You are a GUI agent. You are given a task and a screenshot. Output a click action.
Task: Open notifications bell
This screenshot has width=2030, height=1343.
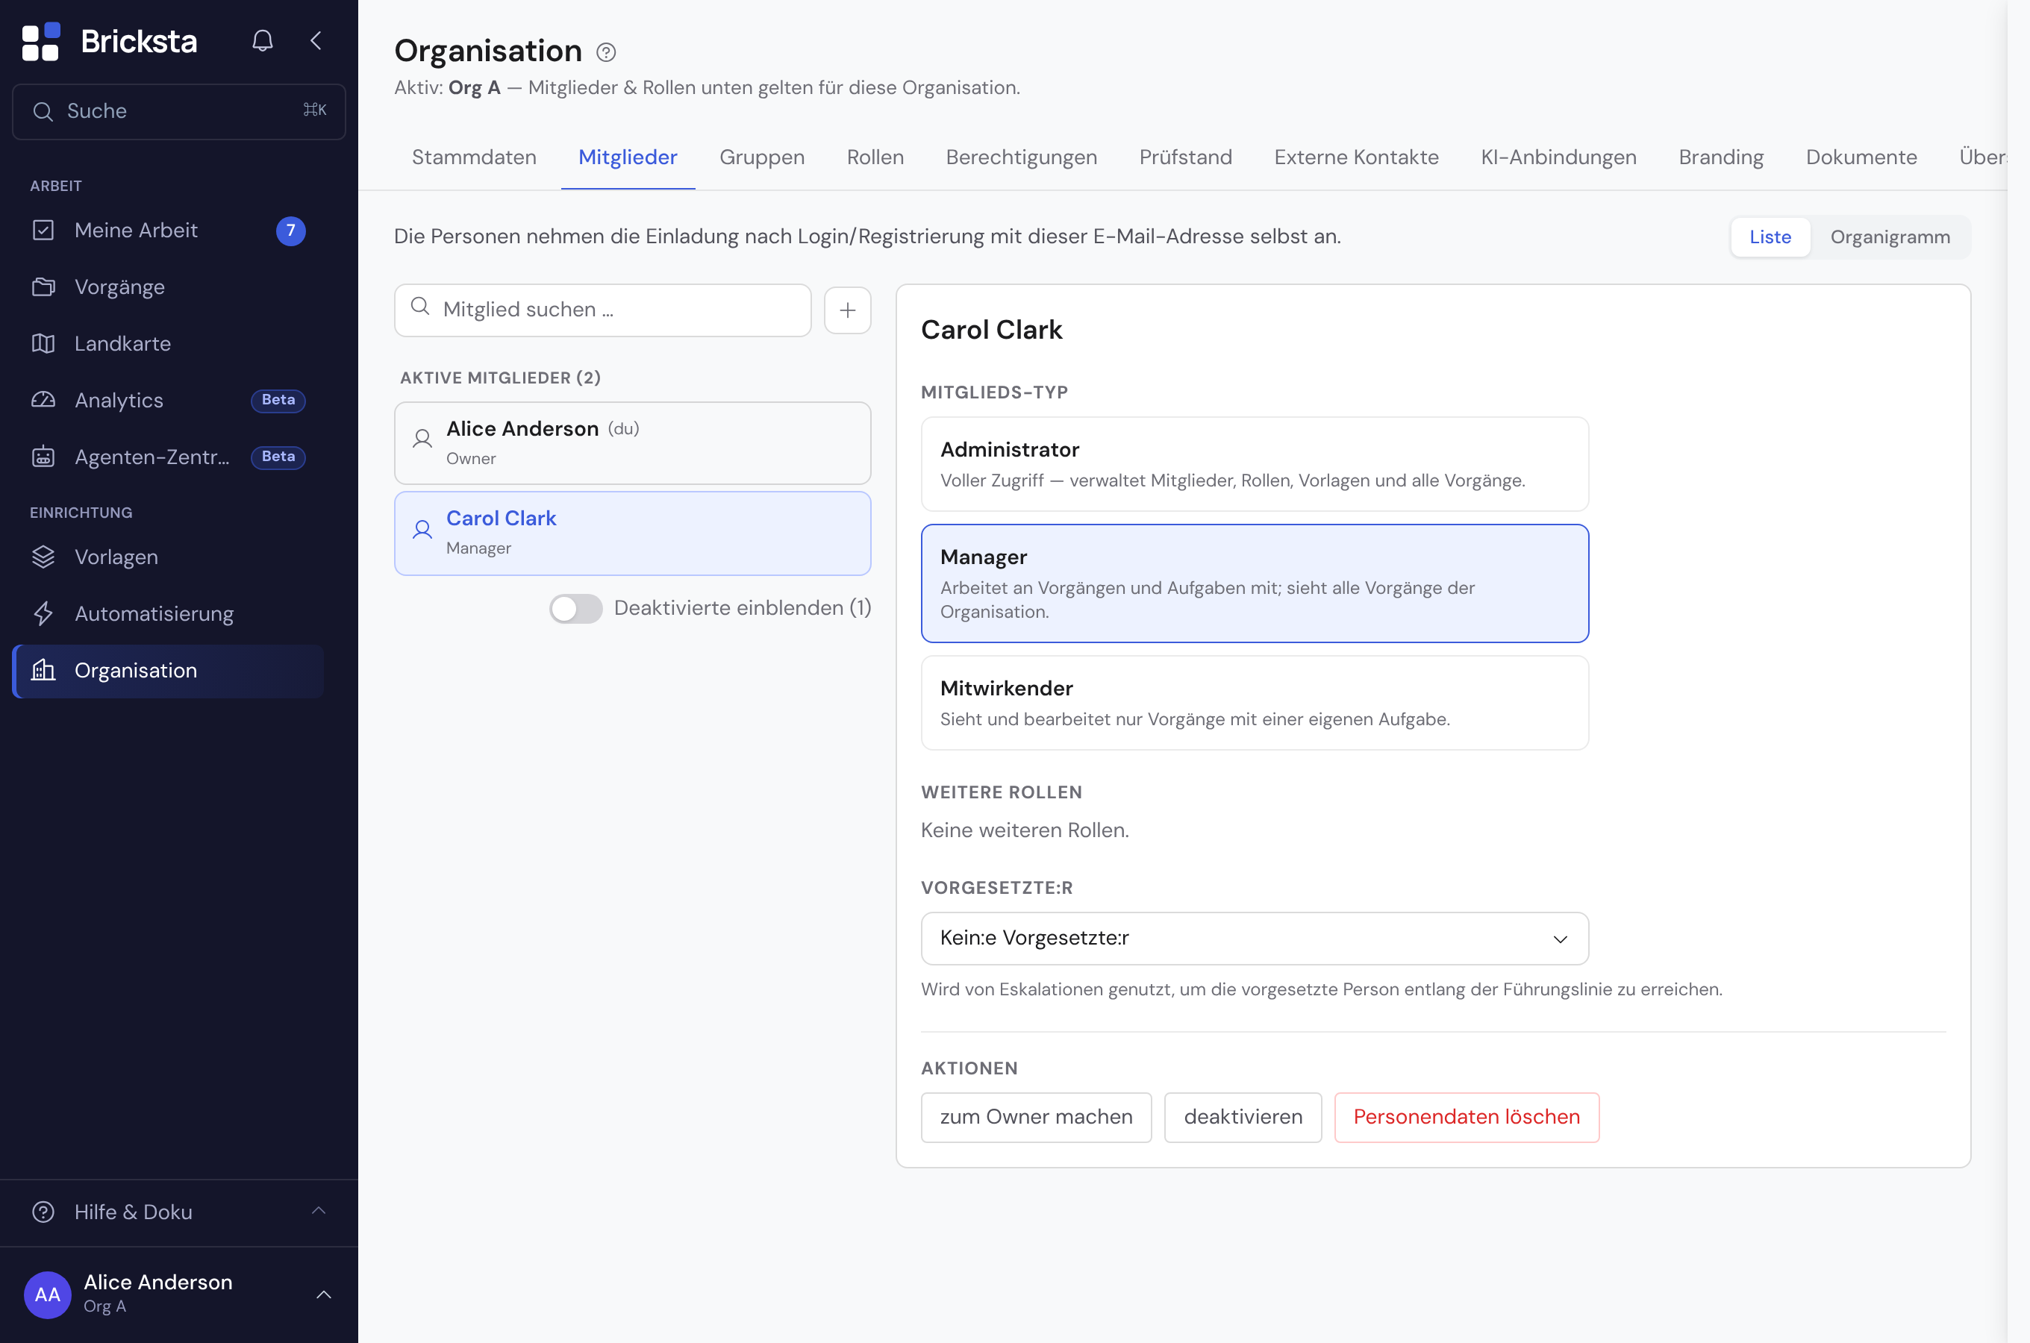tap(263, 40)
